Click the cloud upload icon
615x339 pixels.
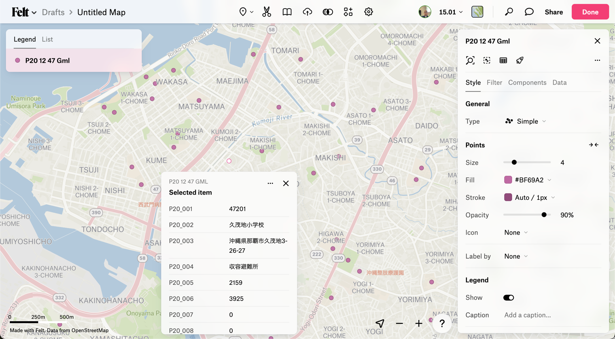pos(307,12)
